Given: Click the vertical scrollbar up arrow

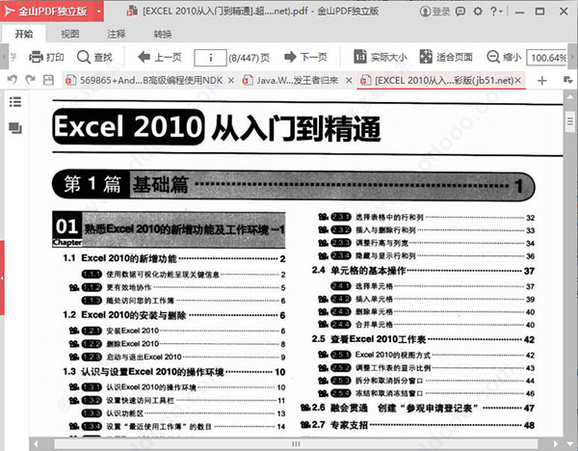Looking at the screenshot, I should (x=570, y=96).
